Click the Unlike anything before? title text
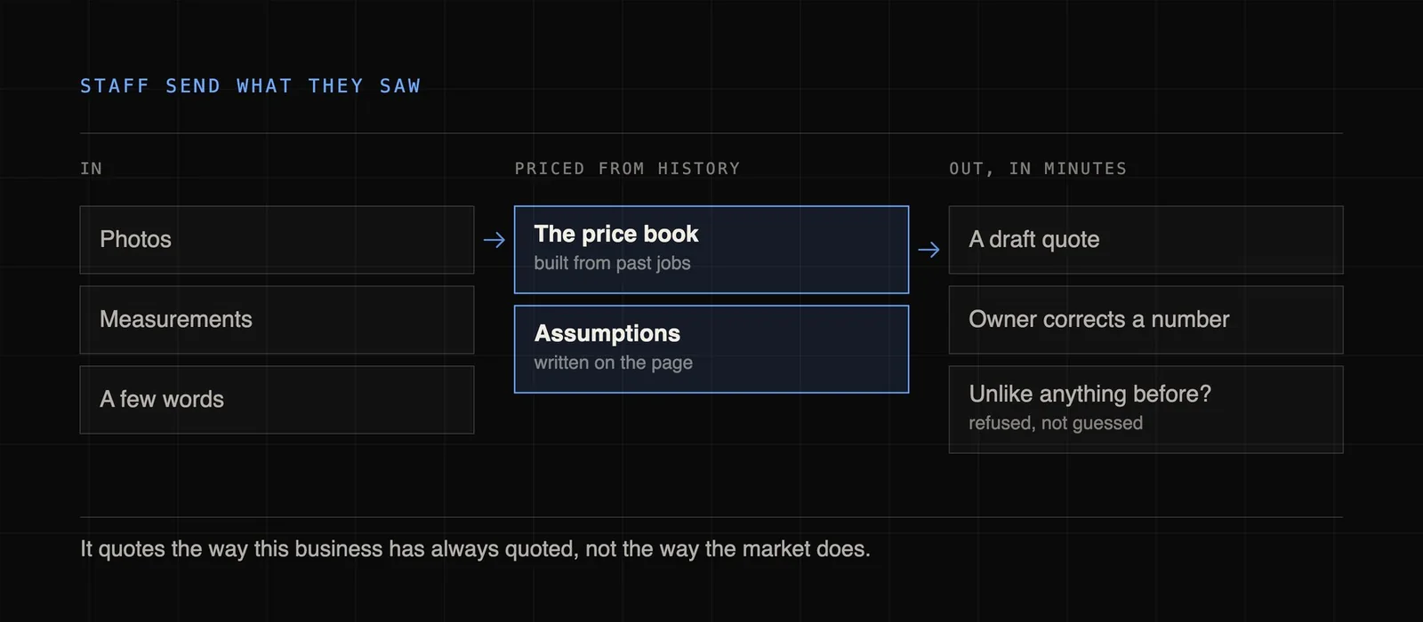 [x=1089, y=394]
